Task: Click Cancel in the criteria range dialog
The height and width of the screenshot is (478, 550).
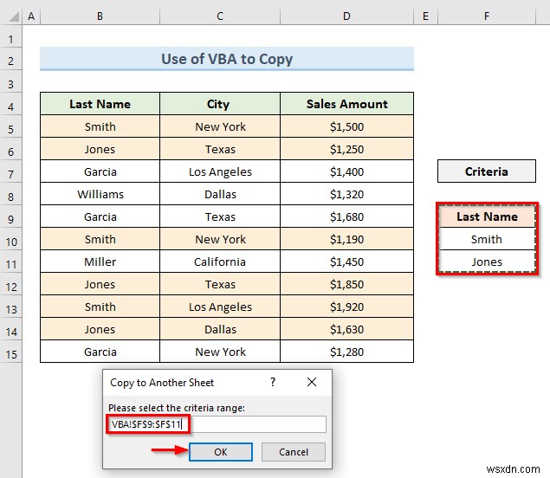Action: [x=294, y=452]
